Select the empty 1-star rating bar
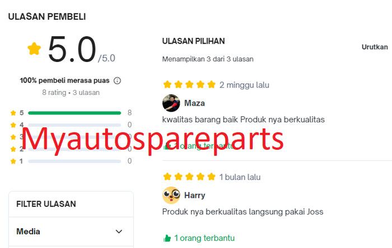Viewport: 392px width, 248px height. tap(74, 161)
